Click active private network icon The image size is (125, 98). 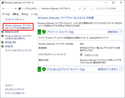pos(81,55)
